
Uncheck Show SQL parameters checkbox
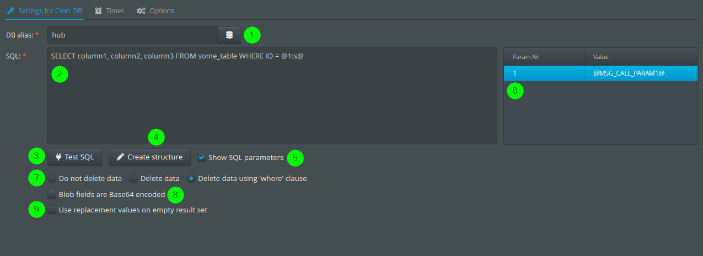[202, 157]
